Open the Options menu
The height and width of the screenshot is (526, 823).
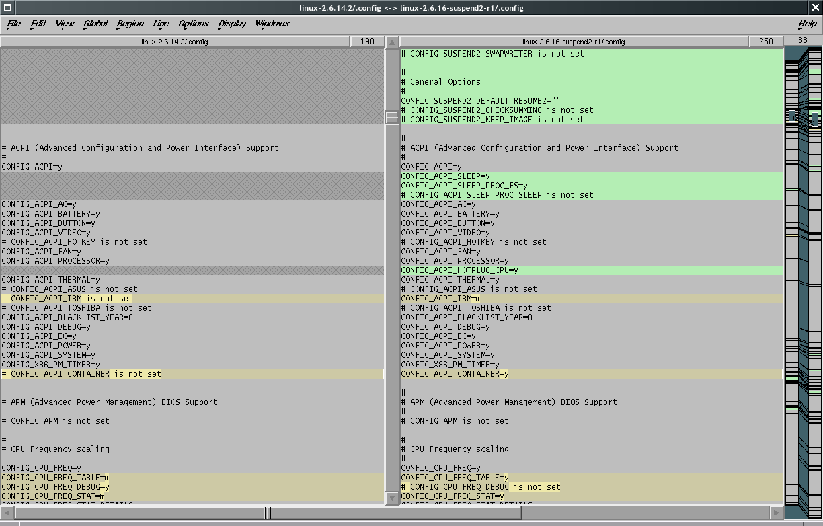click(x=193, y=24)
